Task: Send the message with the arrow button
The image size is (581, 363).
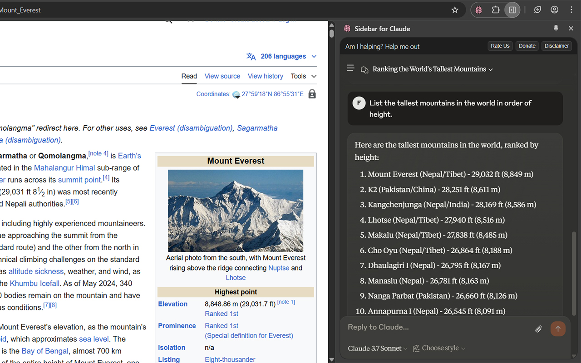Action: tap(558, 329)
